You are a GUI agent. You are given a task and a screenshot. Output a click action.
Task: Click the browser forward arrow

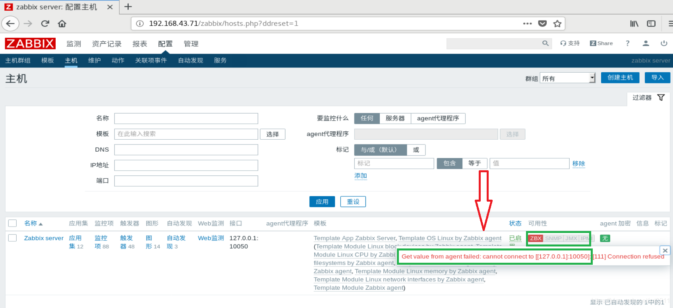(x=28, y=23)
